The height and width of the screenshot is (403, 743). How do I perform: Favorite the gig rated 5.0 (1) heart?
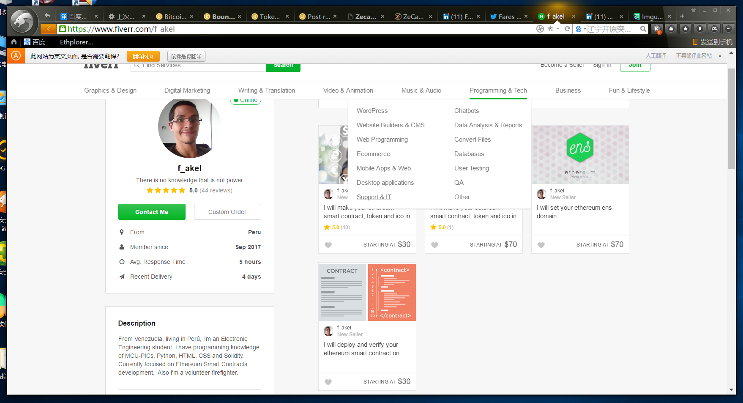(434, 245)
